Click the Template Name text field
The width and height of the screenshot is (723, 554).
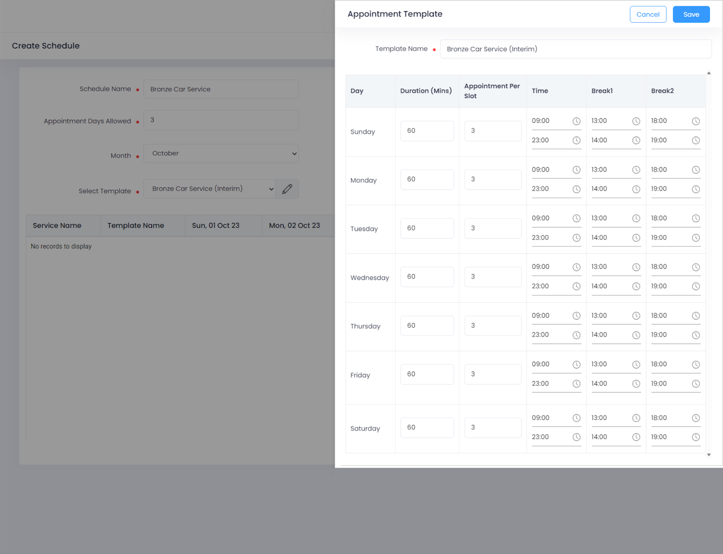click(575, 49)
